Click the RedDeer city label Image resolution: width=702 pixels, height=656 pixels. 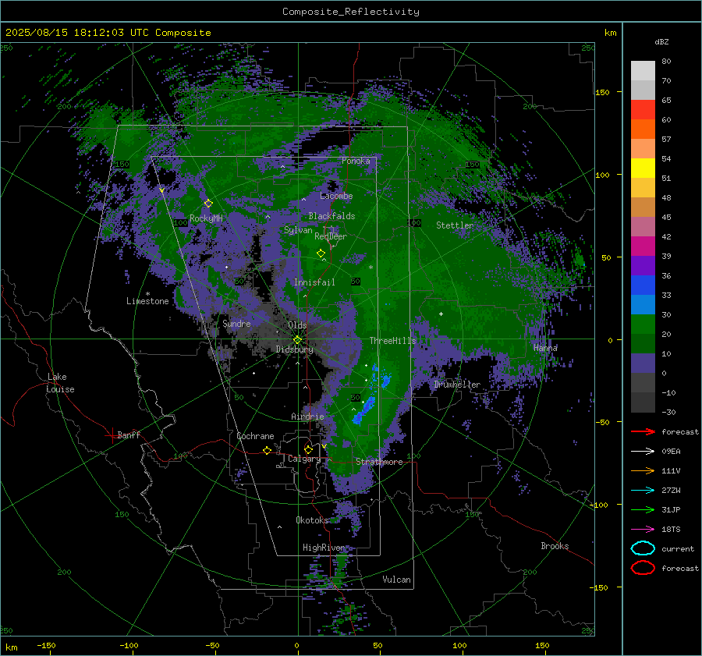click(331, 236)
